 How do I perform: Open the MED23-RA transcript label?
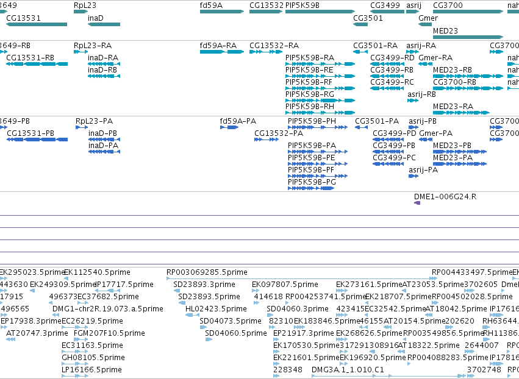(x=453, y=107)
